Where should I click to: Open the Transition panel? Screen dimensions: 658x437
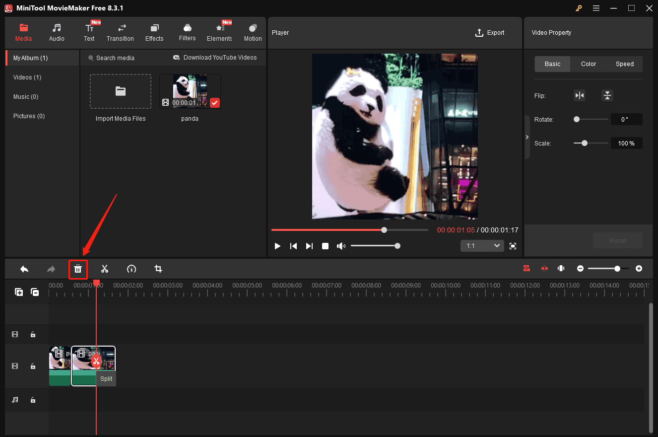point(120,32)
